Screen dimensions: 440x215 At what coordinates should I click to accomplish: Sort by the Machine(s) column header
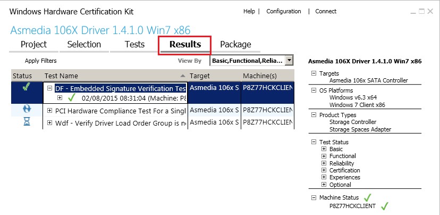[x=260, y=76]
